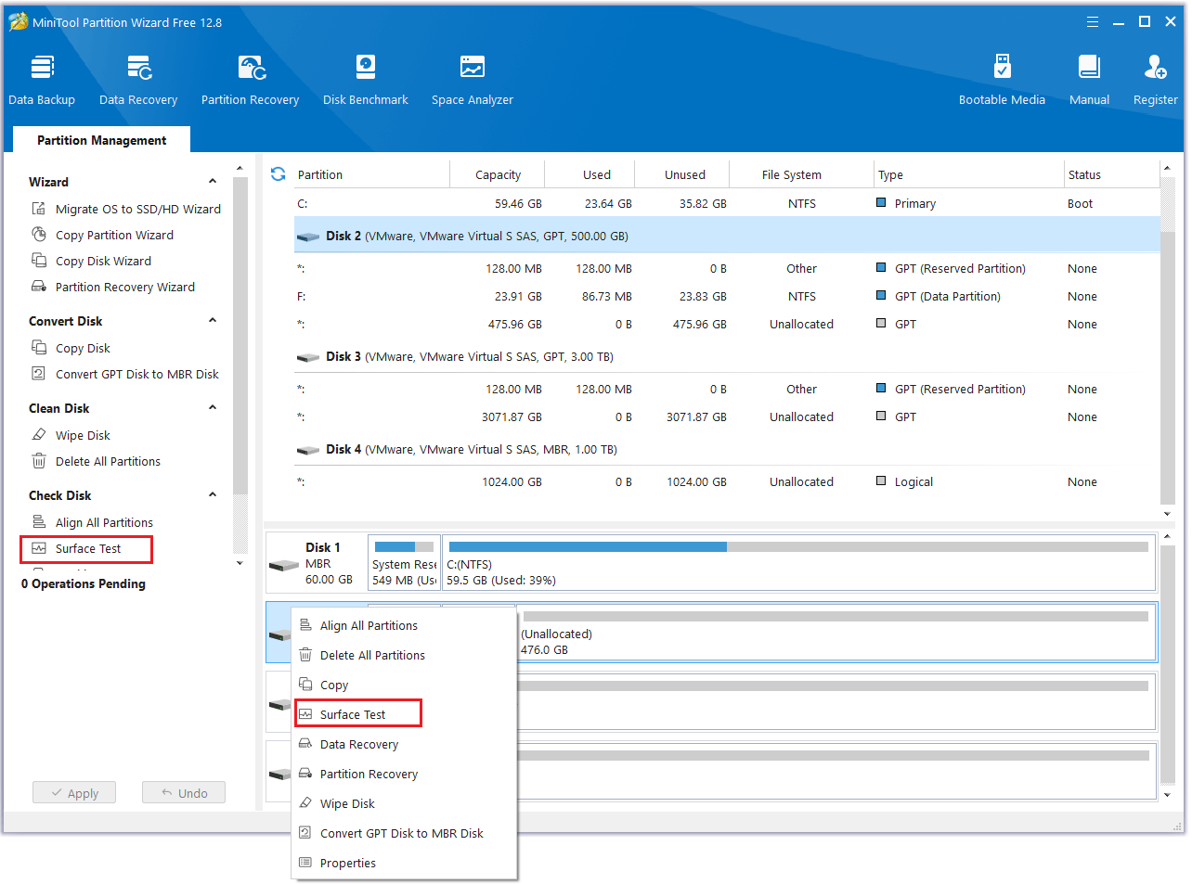This screenshot has width=1192, height=884.
Task: Click the Apply button
Action: (74, 793)
